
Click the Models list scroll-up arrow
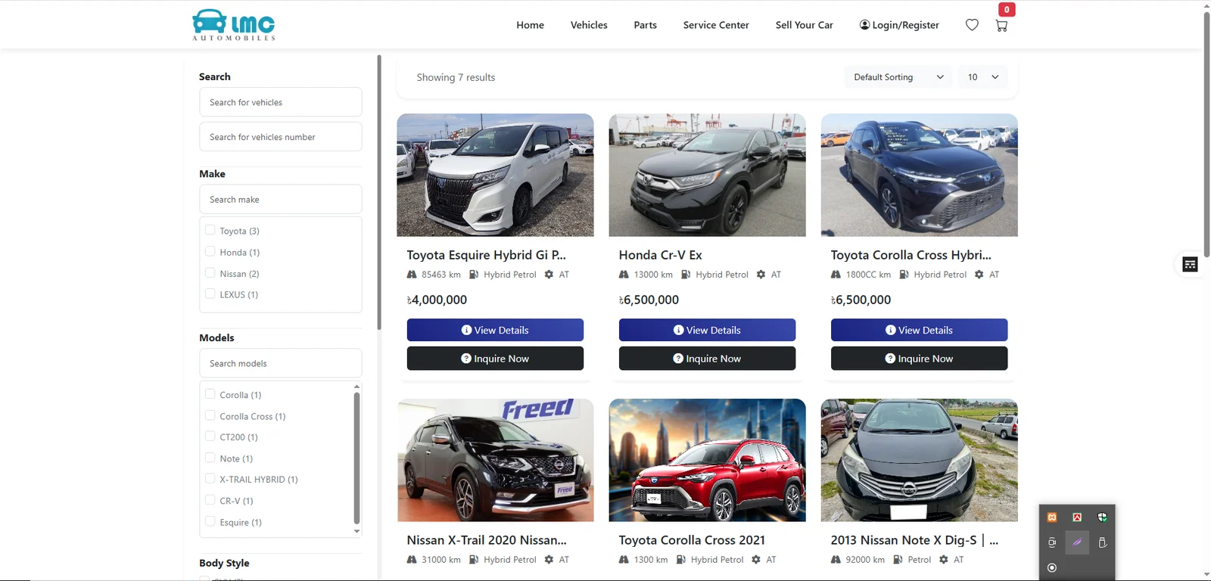click(x=356, y=387)
